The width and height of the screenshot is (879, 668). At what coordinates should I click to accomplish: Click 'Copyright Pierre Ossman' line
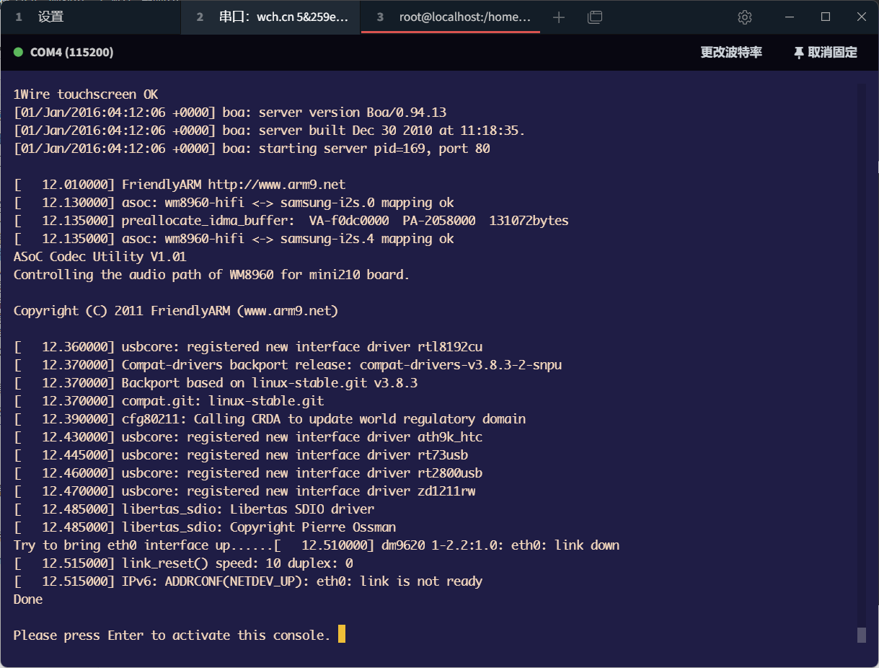[205, 527]
